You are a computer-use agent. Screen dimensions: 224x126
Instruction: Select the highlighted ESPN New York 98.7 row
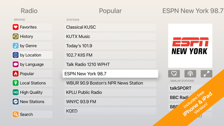(x=110, y=74)
